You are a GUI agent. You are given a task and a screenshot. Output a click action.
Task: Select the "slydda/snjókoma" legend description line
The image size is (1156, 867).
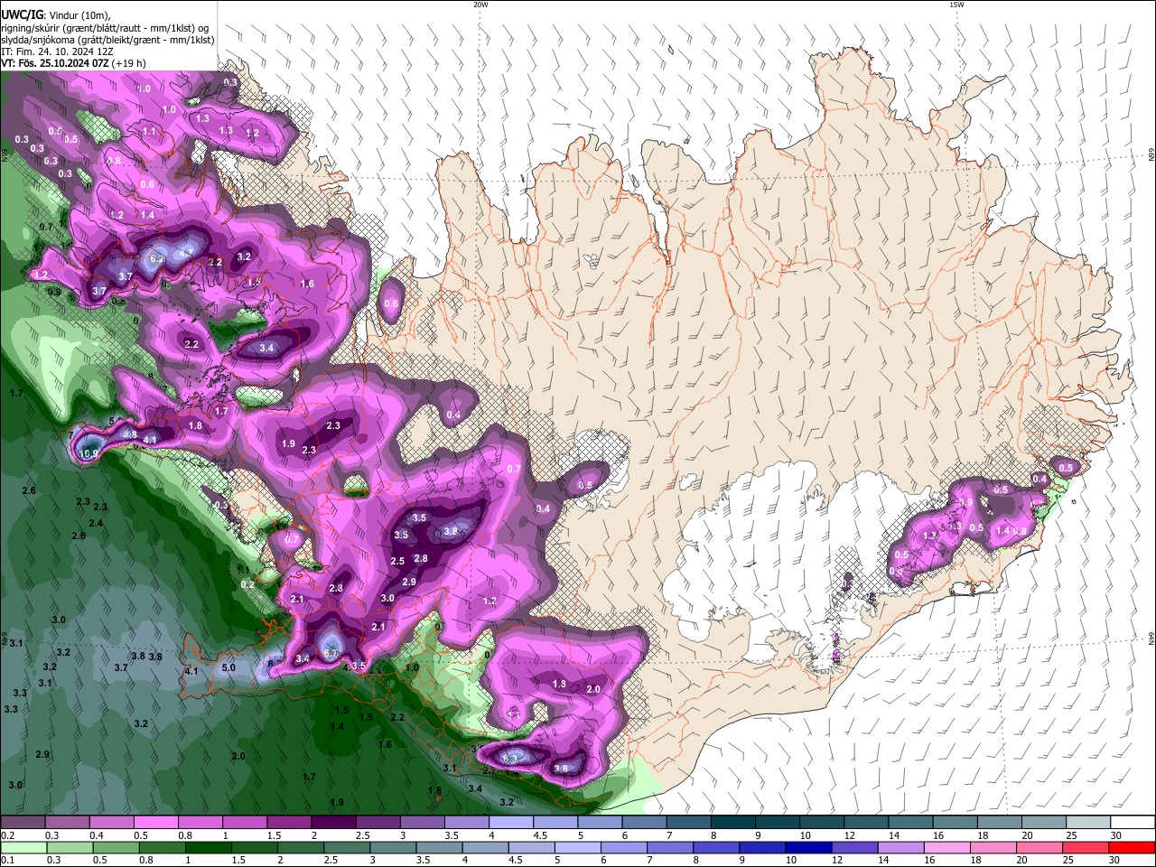pos(107,40)
